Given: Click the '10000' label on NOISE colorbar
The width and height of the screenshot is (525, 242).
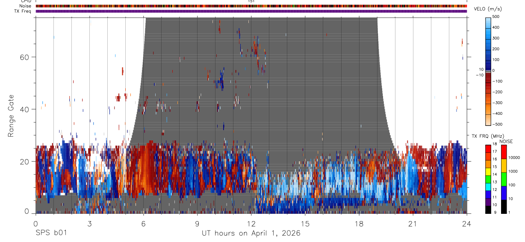Looking at the screenshot, I should click(514, 157).
